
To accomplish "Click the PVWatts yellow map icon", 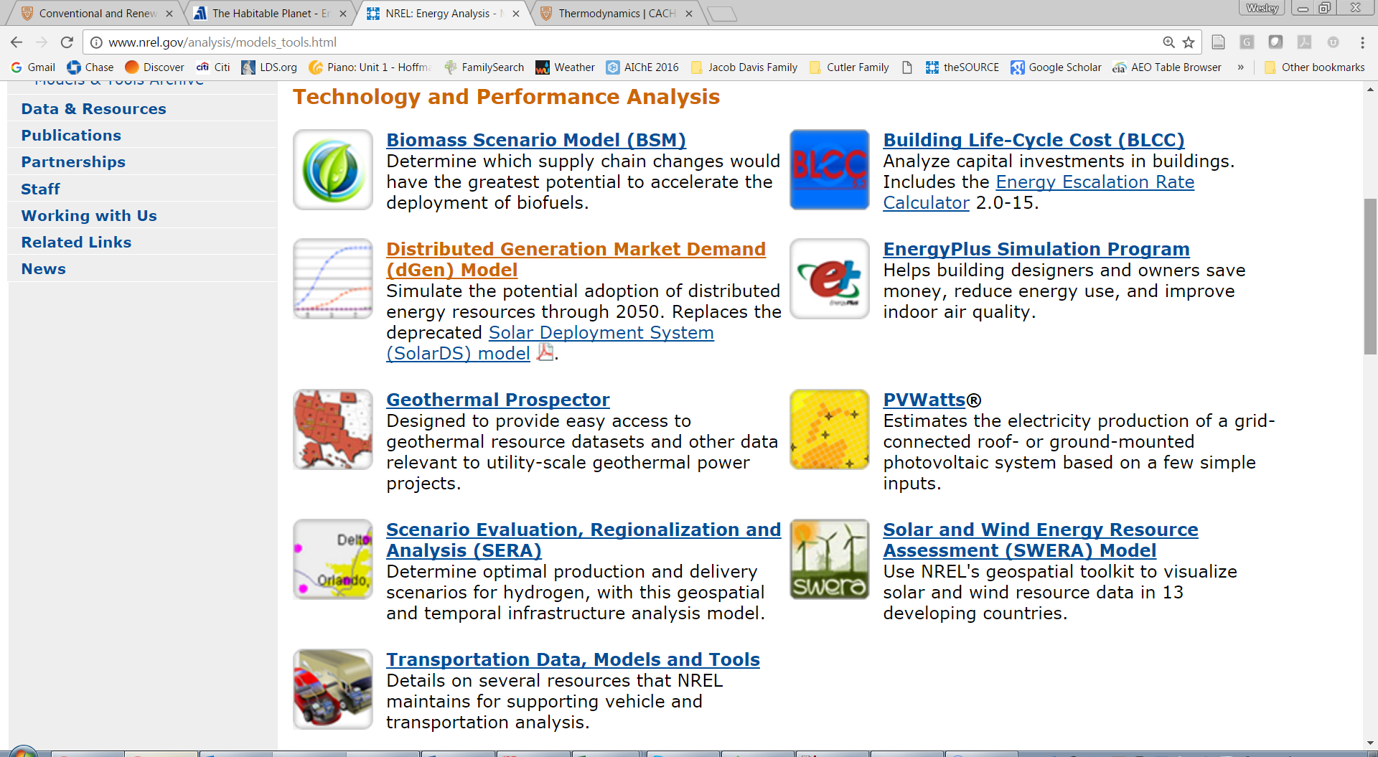I will 829,430.
